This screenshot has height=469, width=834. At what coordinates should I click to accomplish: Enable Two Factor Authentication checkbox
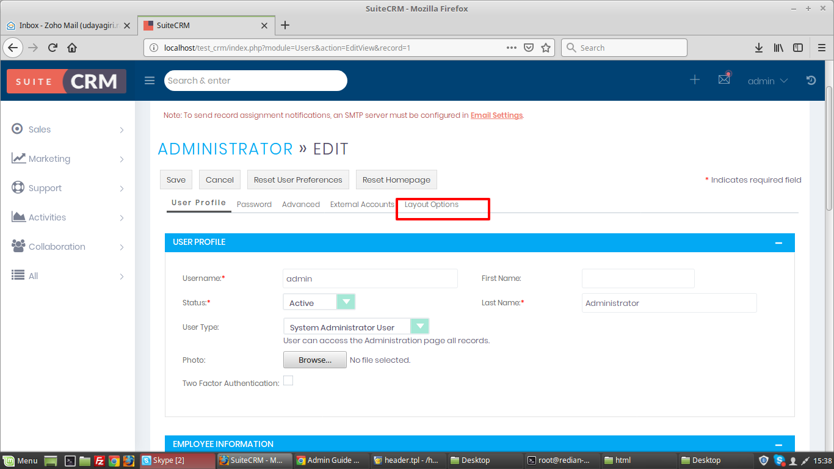click(288, 380)
